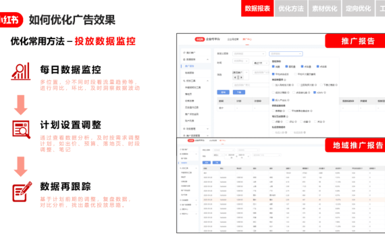The width and height of the screenshot is (385, 243).
Task: Click the small red logo in 推广报告 screenshot header
Action: 200,39
